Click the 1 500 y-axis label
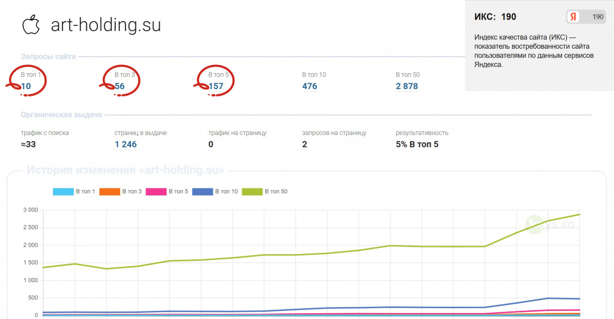 (x=31, y=263)
